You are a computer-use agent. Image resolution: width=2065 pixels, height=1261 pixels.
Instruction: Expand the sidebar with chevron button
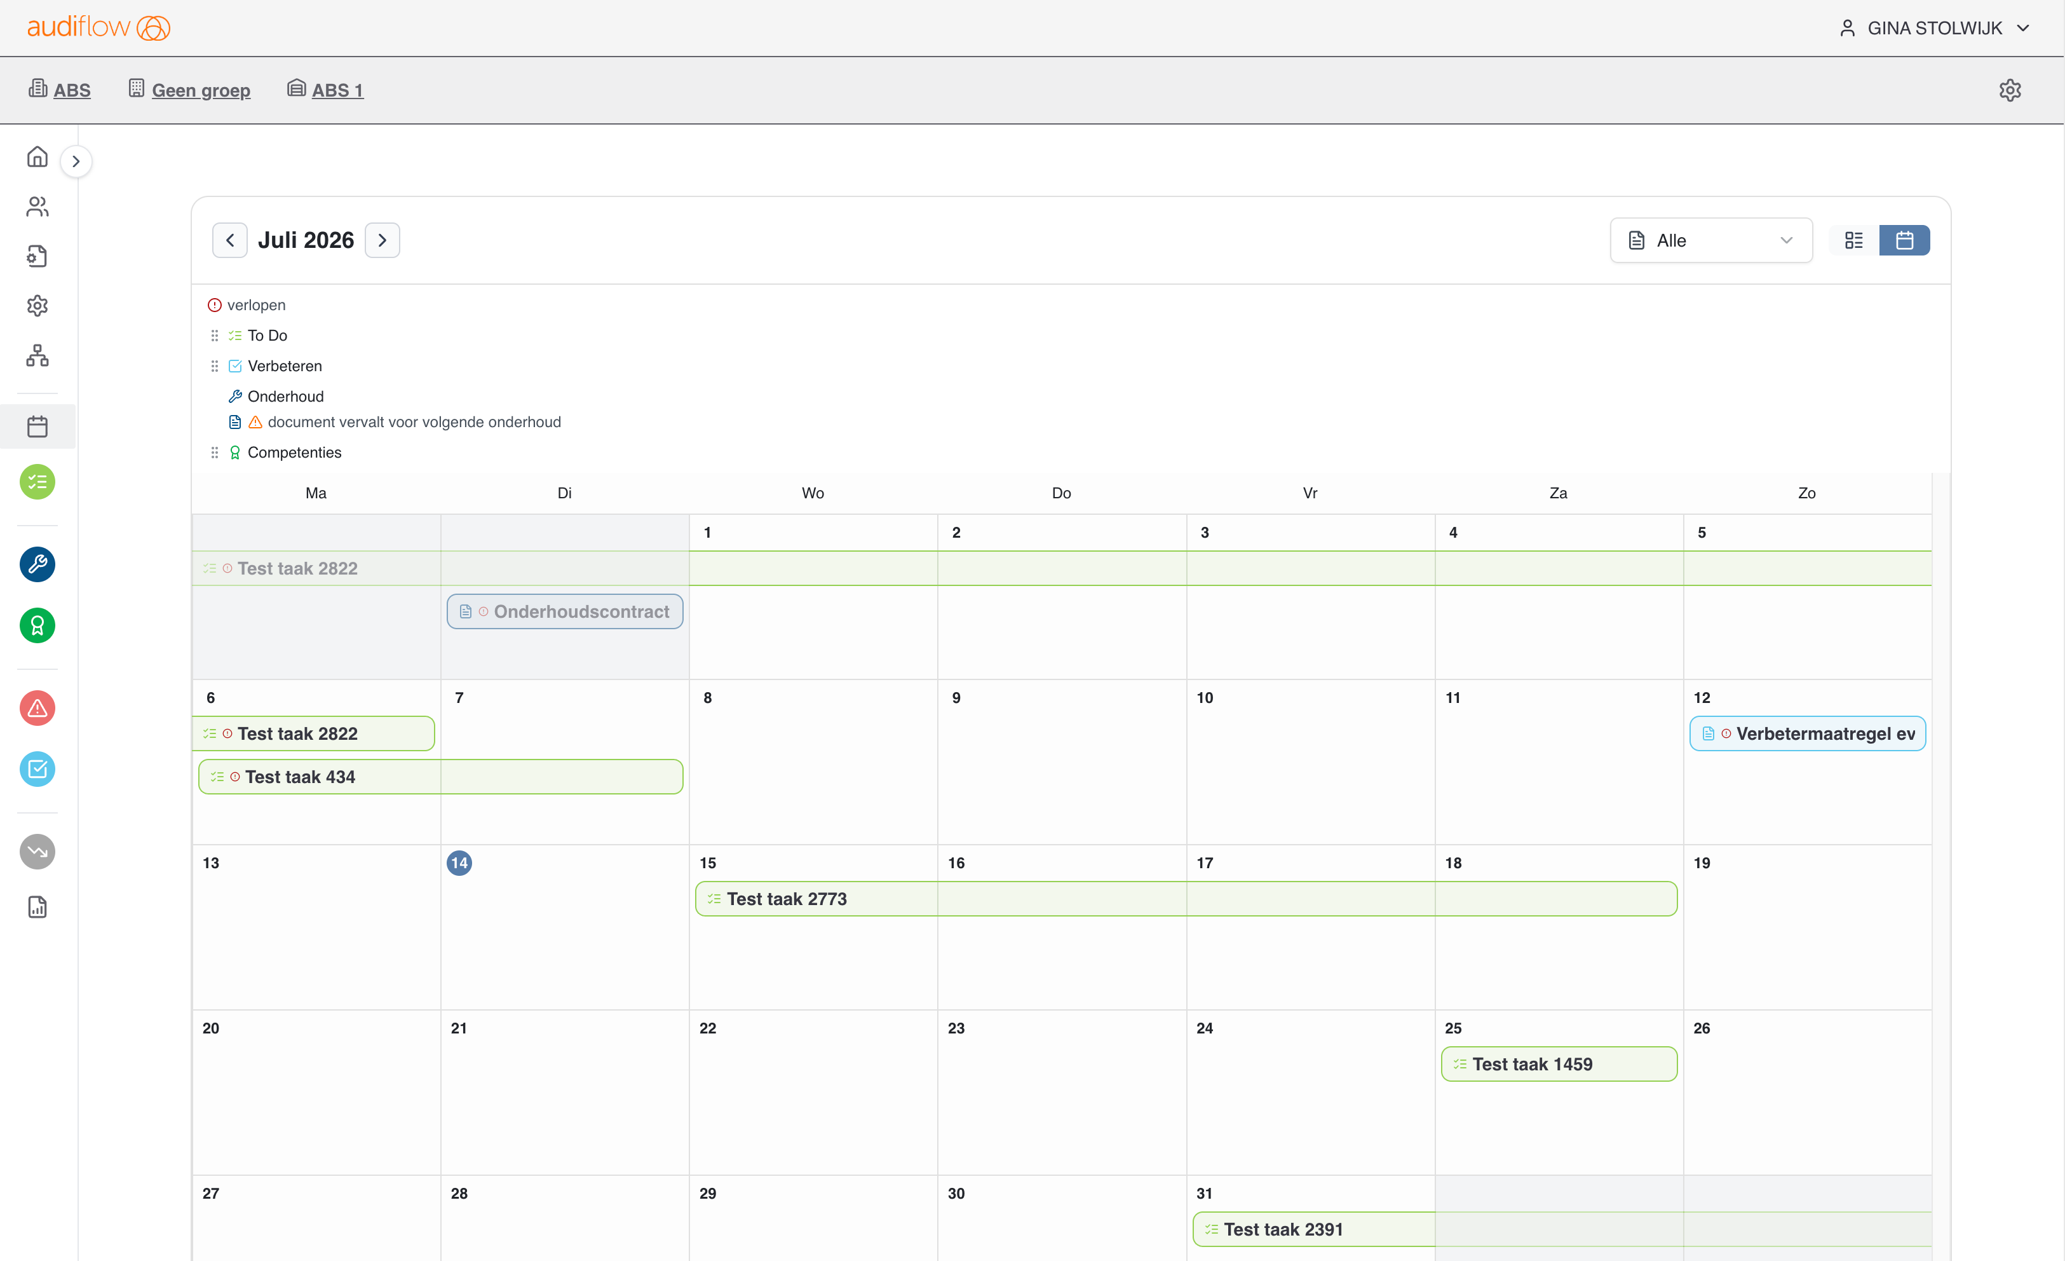coord(76,161)
